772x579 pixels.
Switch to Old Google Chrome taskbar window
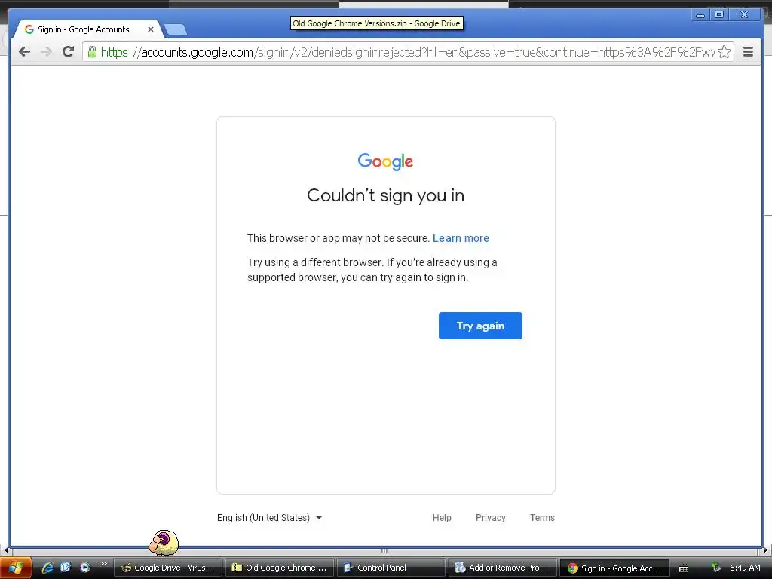click(x=280, y=568)
